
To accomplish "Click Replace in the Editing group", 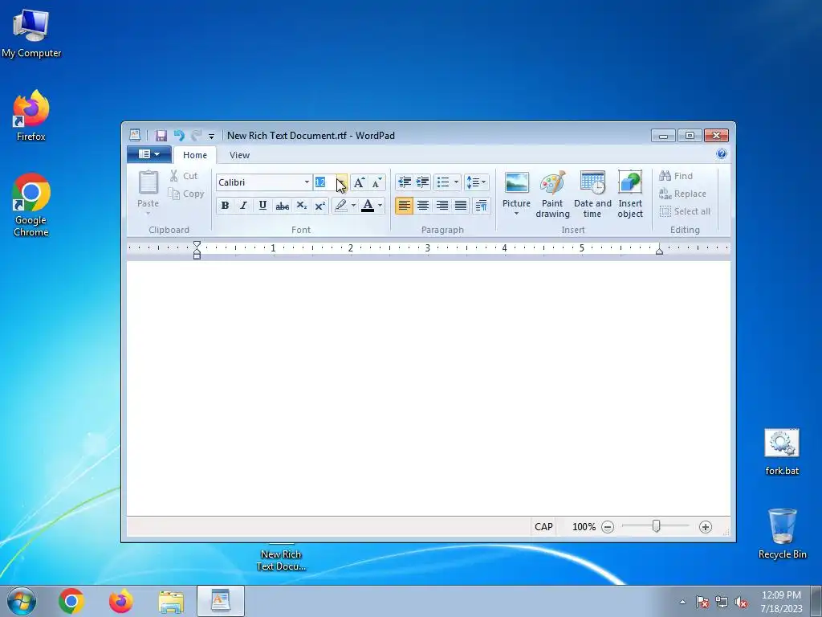I will [682, 194].
